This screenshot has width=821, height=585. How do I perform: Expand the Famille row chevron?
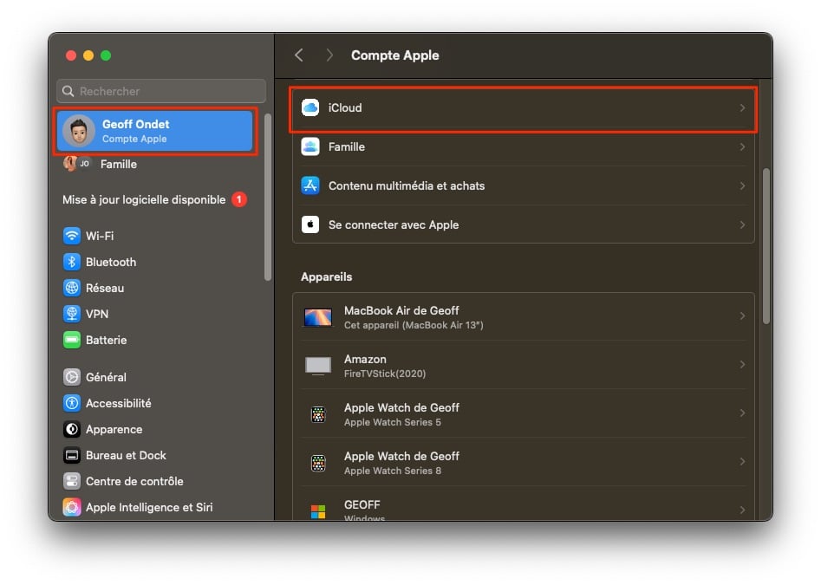coord(742,147)
